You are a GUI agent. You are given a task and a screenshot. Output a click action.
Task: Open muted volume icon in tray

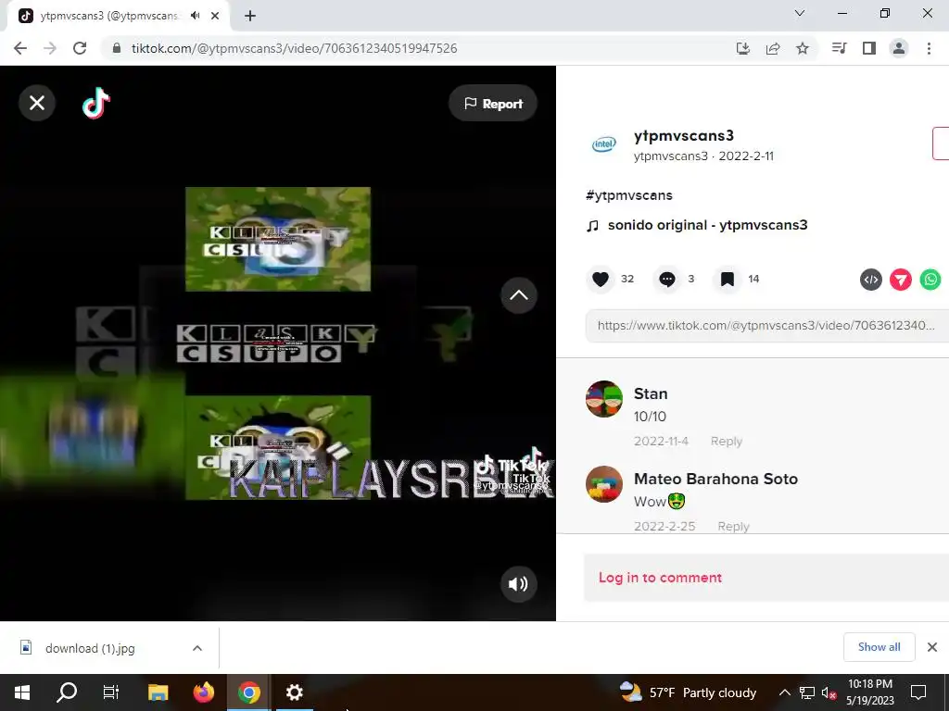[829, 692]
